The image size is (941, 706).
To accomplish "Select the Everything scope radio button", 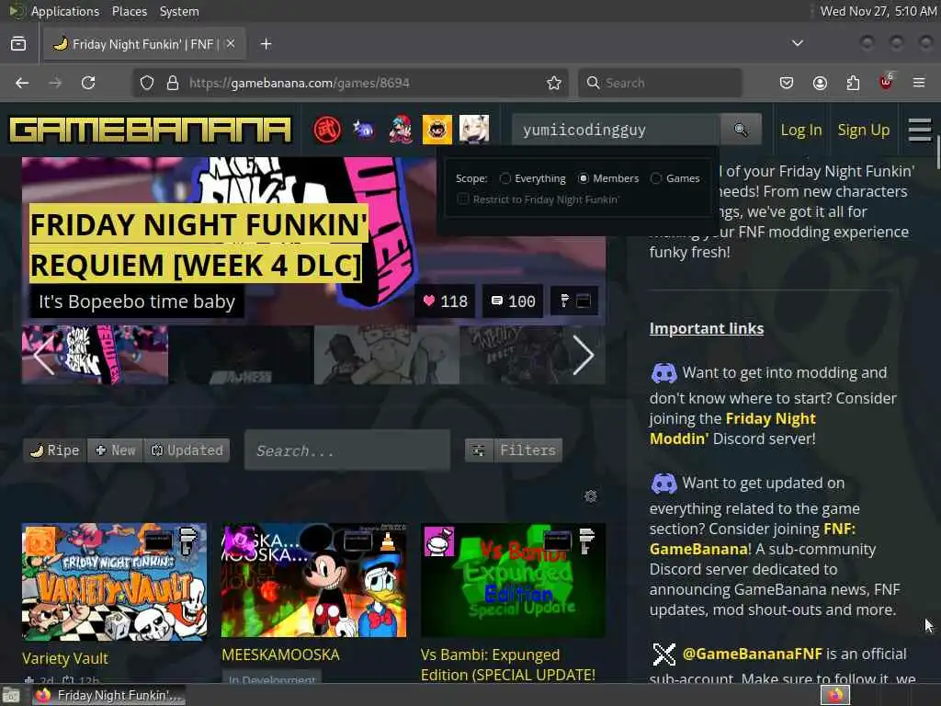I will click(x=505, y=178).
